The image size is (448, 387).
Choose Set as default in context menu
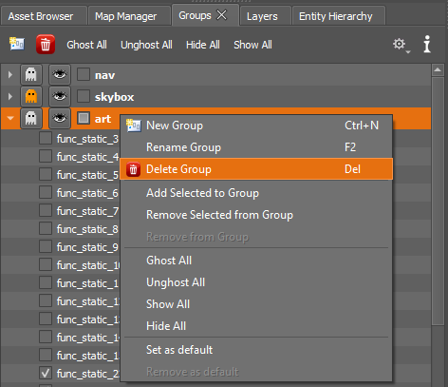click(256, 350)
